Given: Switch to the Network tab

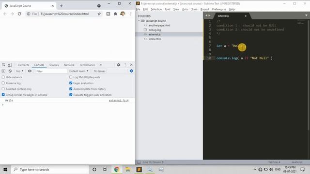Looking at the screenshot, I should pos(69,65).
